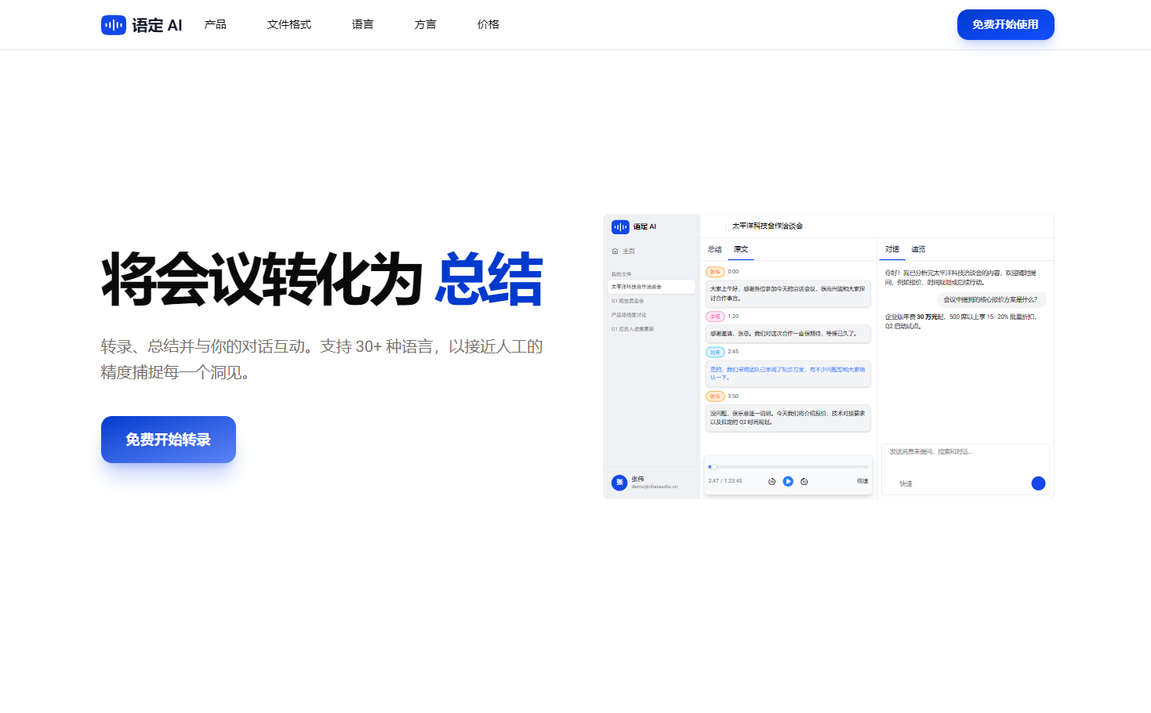Open the 倍速 playback speed selector
The height and width of the screenshot is (713, 1151).
(x=862, y=481)
